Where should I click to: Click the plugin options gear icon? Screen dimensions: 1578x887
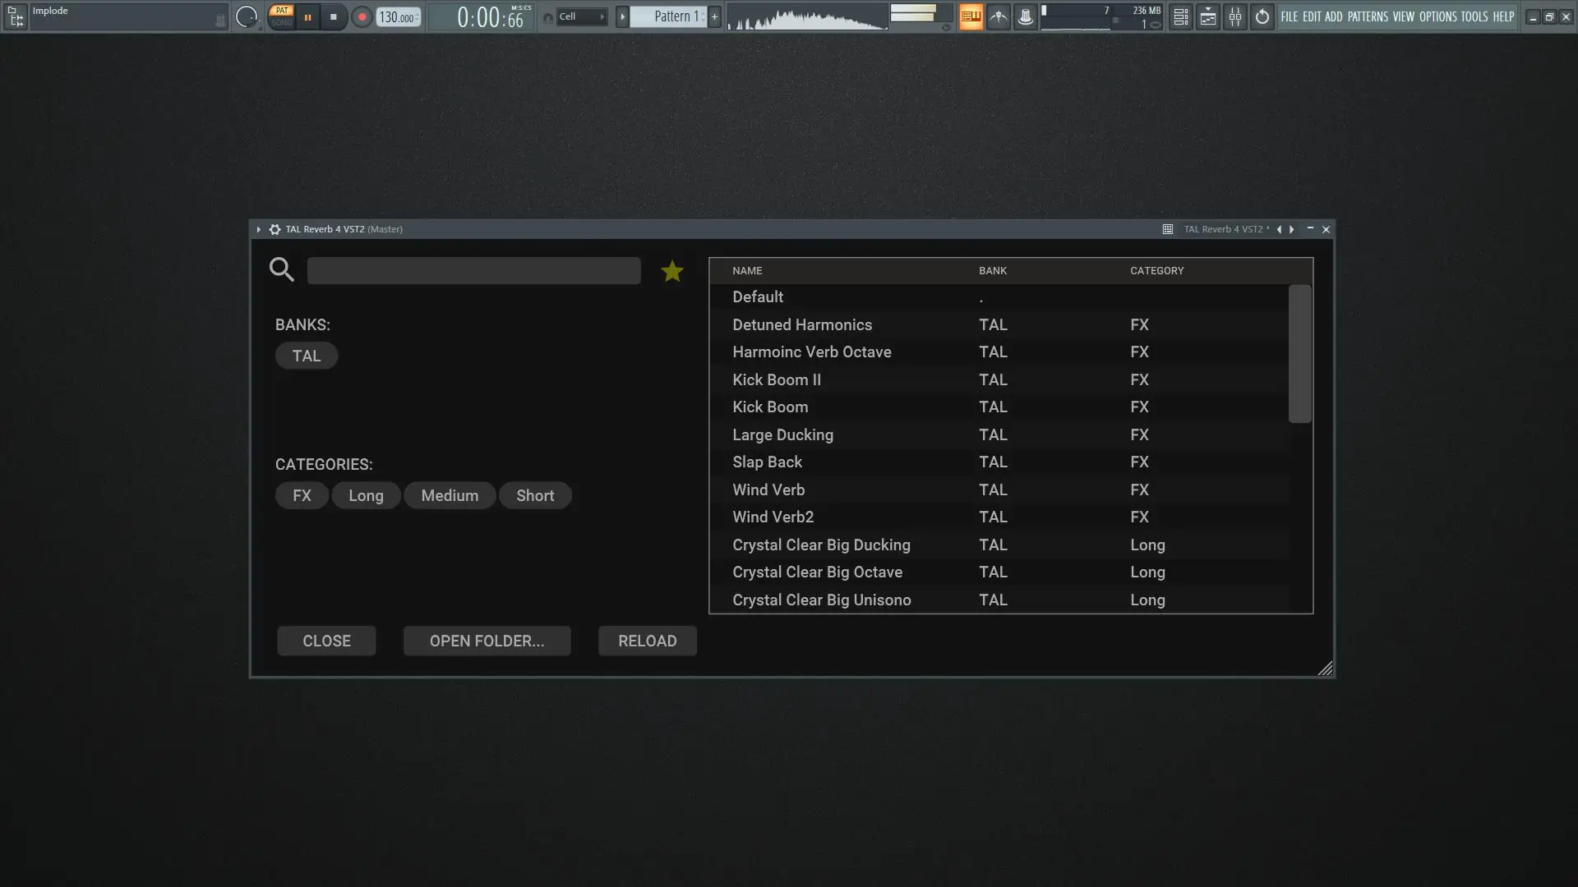click(275, 229)
